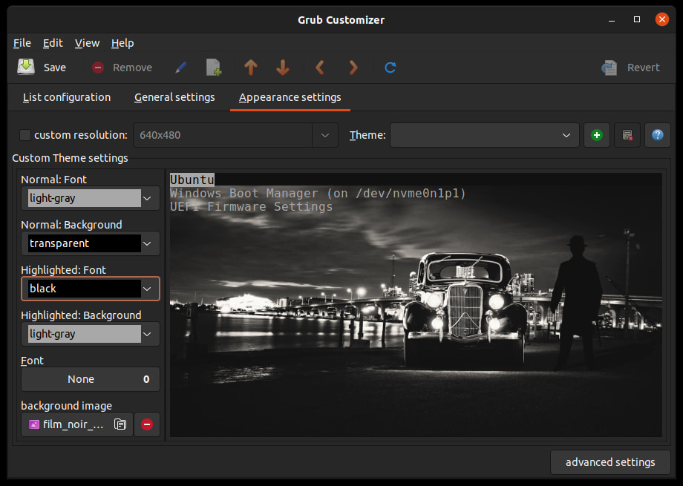The width and height of the screenshot is (683, 486).
Task: Click the Font chooser button showing None
Action: tap(91, 379)
